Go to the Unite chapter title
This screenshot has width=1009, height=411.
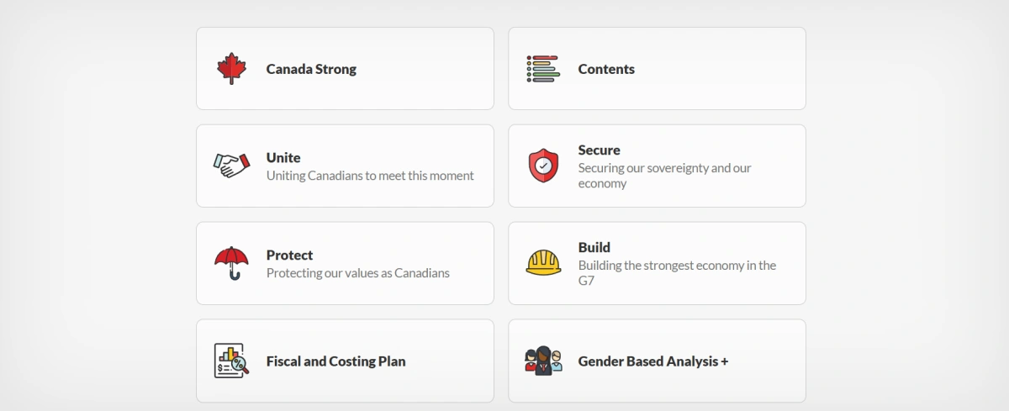point(283,157)
